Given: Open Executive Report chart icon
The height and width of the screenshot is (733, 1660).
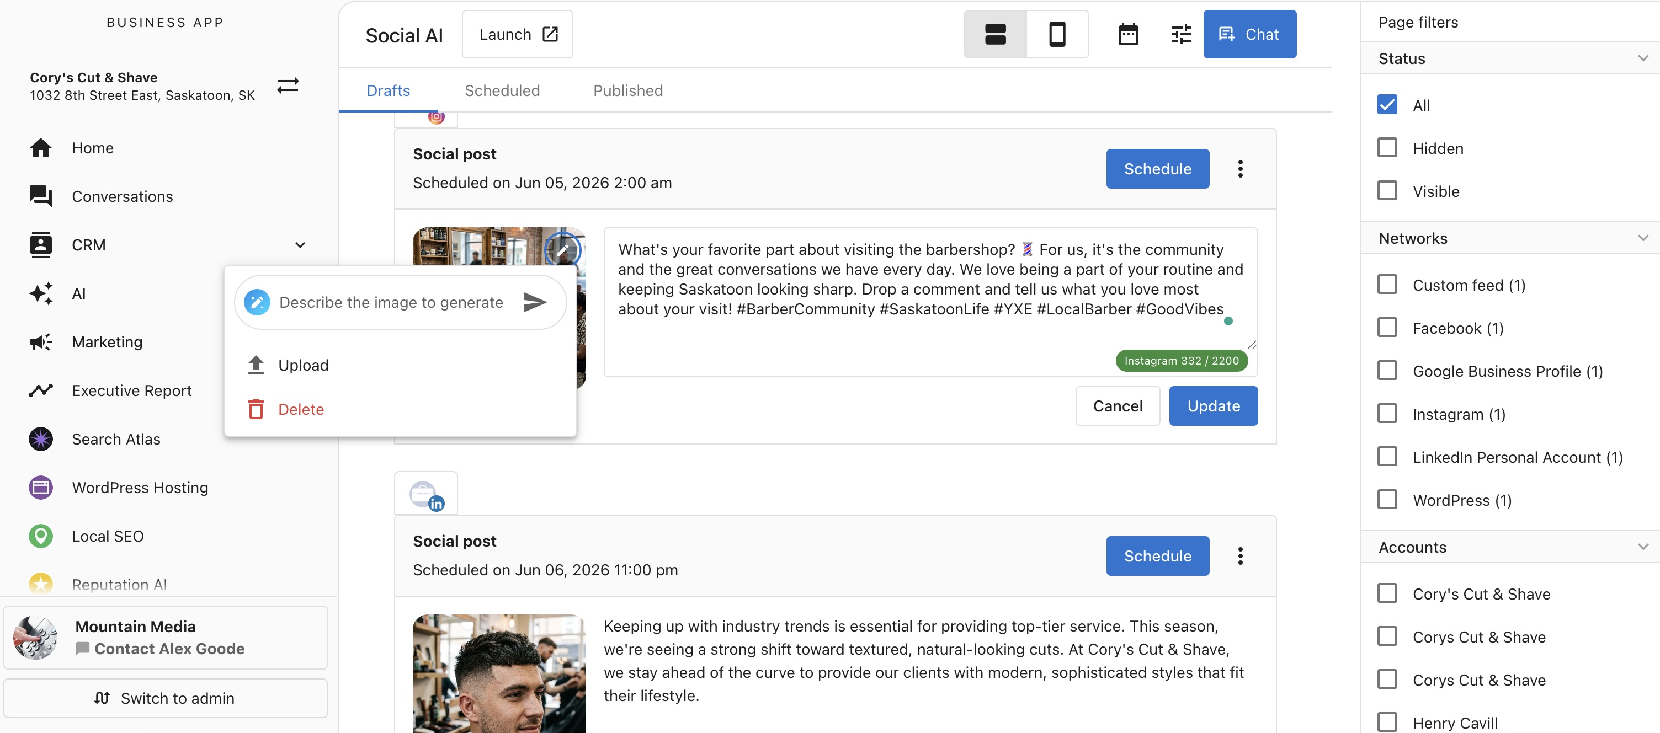Looking at the screenshot, I should pyautogui.click(x=41, y=390).
